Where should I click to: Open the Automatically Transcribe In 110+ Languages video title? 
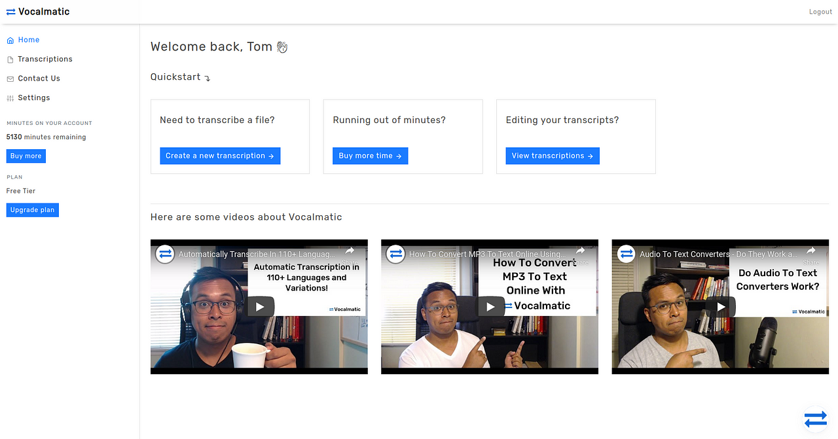click(258, 255)
